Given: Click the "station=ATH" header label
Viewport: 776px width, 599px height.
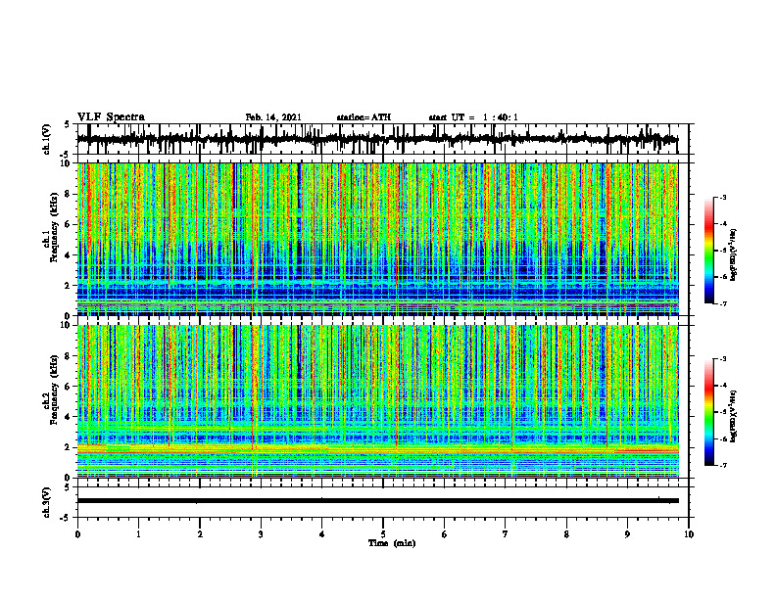Looking at the screenshot, I should click(x=364, y=117).
